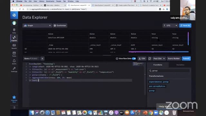This screenshot has height=116, width=206.
Task: Submit the Flux query
Action: [186, 59]
